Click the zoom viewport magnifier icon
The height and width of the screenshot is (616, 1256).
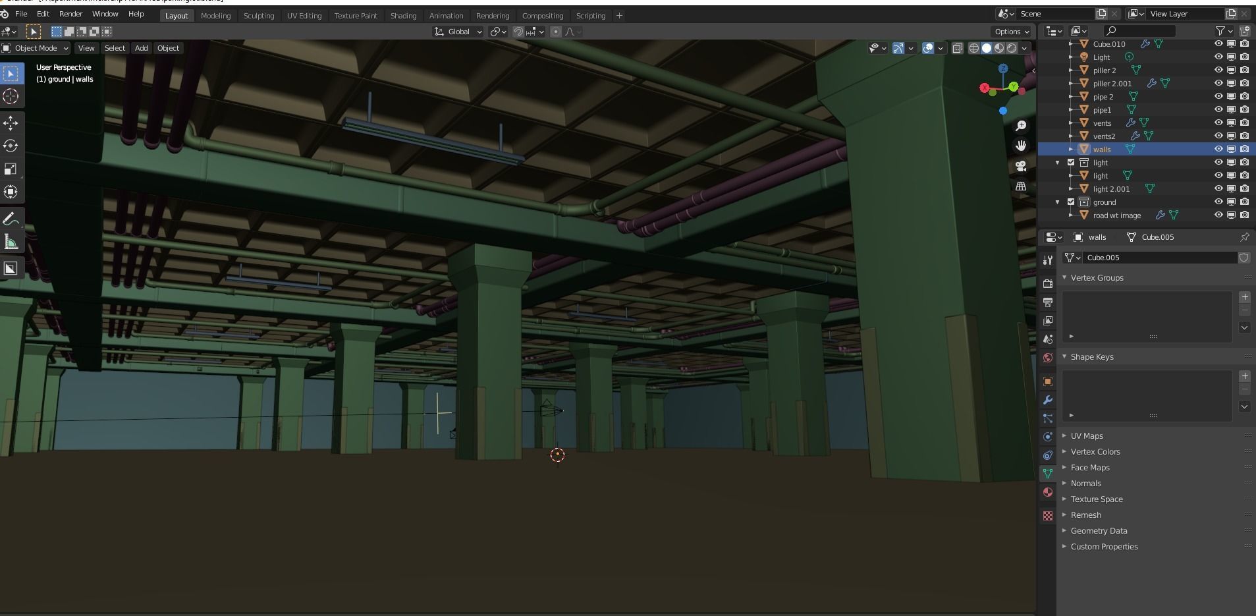pos(1021,125)
